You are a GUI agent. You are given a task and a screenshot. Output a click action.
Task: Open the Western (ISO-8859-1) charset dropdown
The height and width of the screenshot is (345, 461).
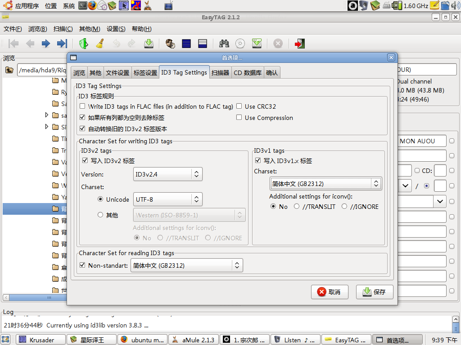pos(189,215)
